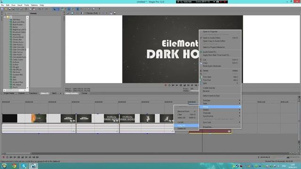Toggle Auto Ripple in main toolbar
301x169 pixels.
(62, 9)
